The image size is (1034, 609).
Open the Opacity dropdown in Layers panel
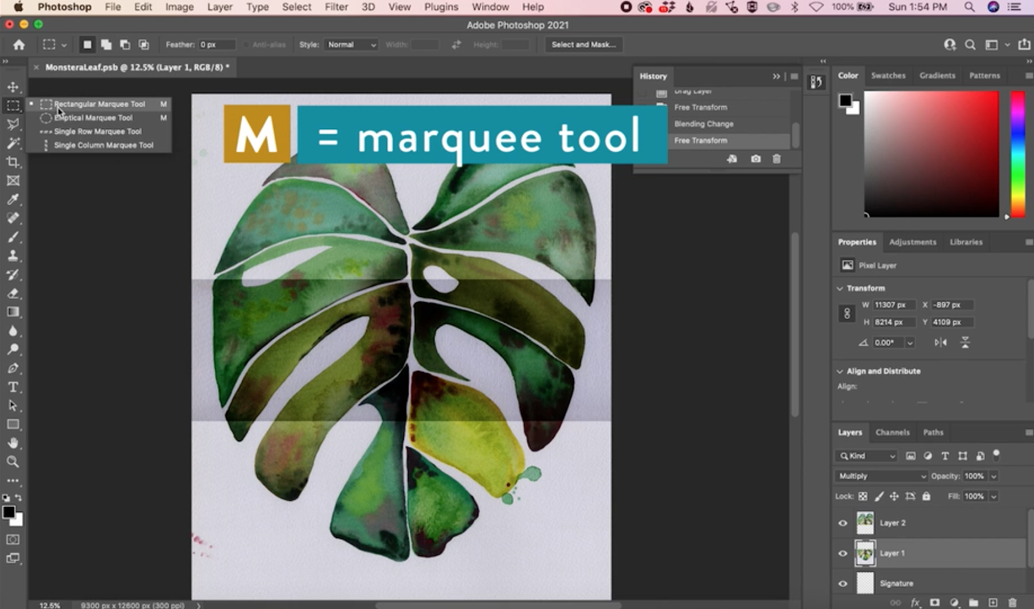point(993,477)
